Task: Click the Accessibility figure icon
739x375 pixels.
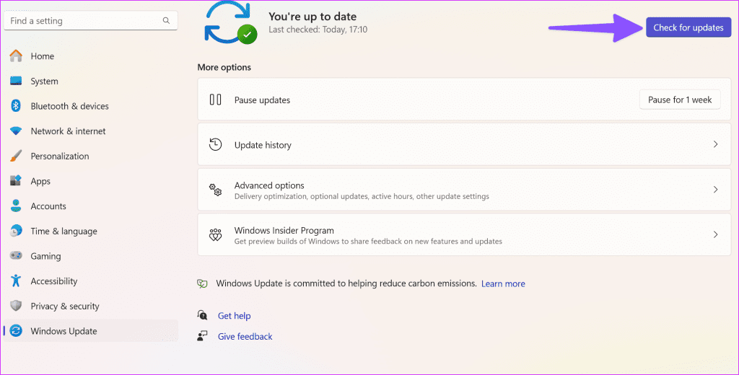Action: pos(16,281)
